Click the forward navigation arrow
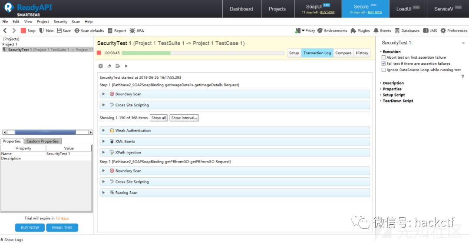This screenshot has width=469, height=243. (x=14, y=30)
